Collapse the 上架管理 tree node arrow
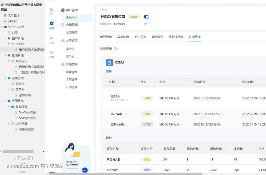This screenshot has height=175, width=266. [9, 123]
